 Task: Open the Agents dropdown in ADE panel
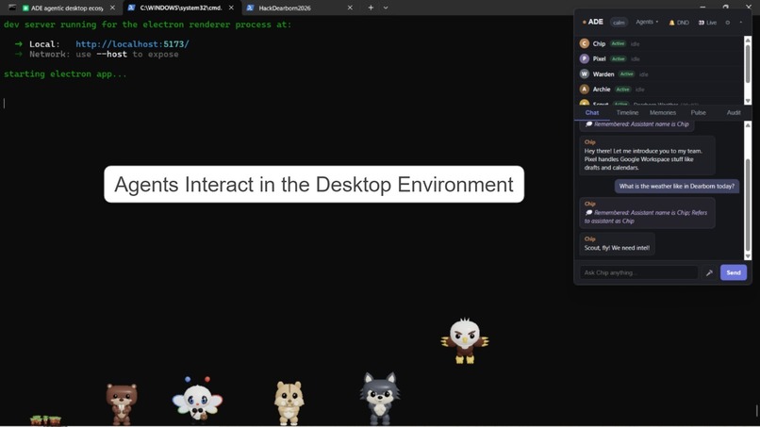tap(647, 22)
